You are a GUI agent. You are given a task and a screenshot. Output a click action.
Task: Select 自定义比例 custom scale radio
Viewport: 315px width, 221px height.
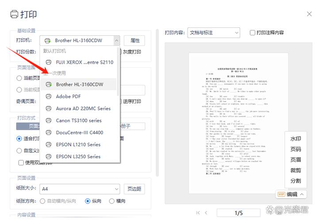click(19, 151)
